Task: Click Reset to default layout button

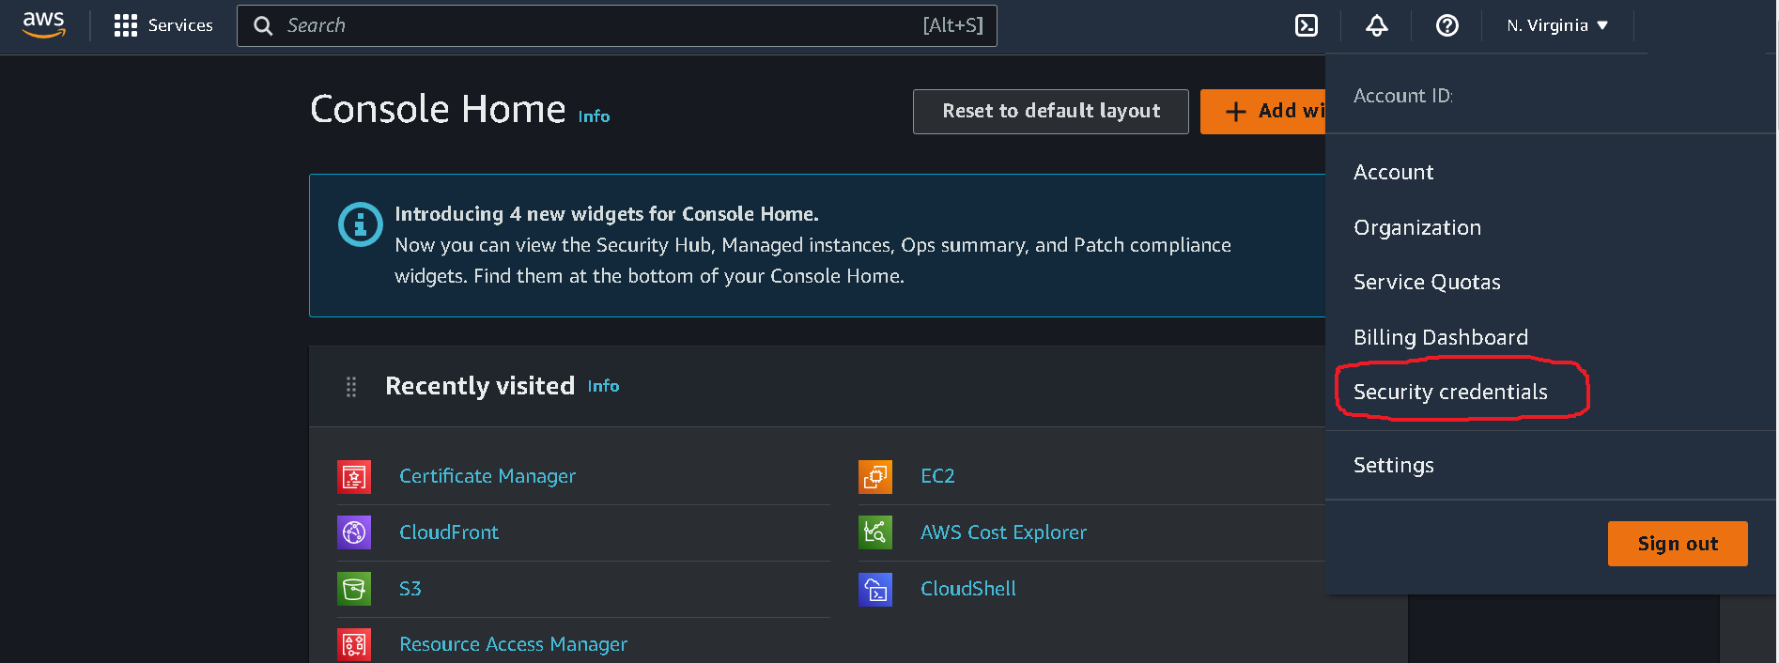Action: click(x=1050, y=112)
